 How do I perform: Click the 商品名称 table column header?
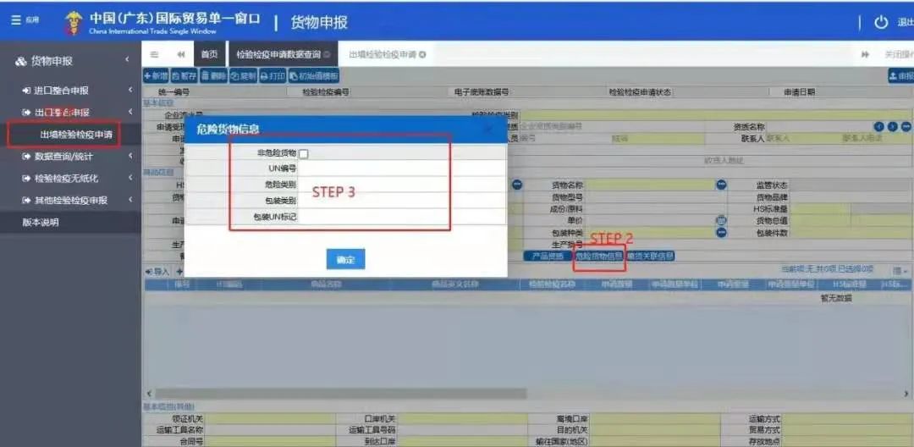325,284
